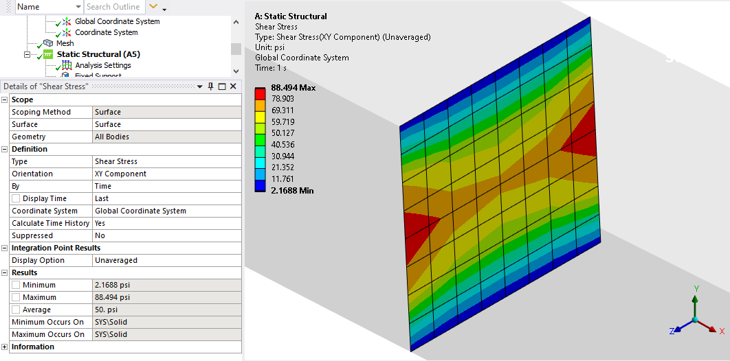Click the yellow outline filter chevron icon
Viewport: 730px width, 361px height.
153,7
